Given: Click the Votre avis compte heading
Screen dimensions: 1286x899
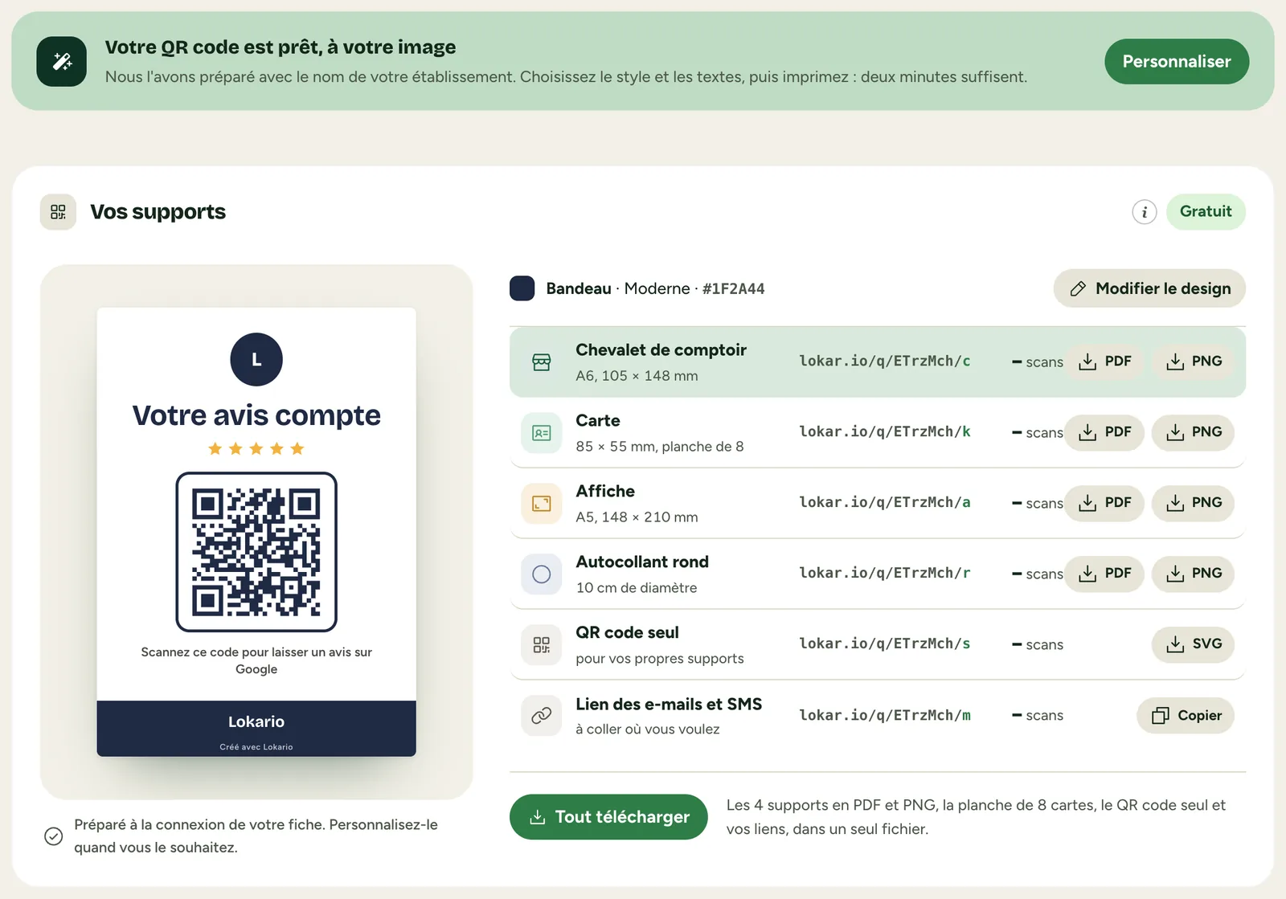Looking at the screenshot, I should 256,415.
